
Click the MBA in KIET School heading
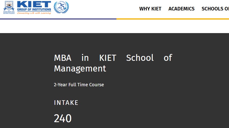click(x=113, y=63)
